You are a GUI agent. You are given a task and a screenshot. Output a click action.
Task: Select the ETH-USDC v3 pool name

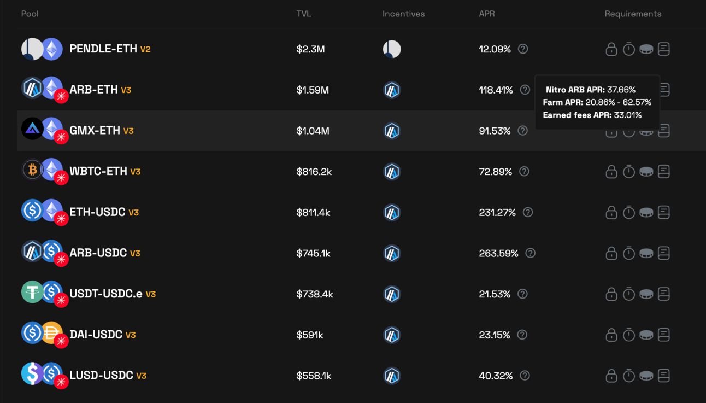coord(104,212)
